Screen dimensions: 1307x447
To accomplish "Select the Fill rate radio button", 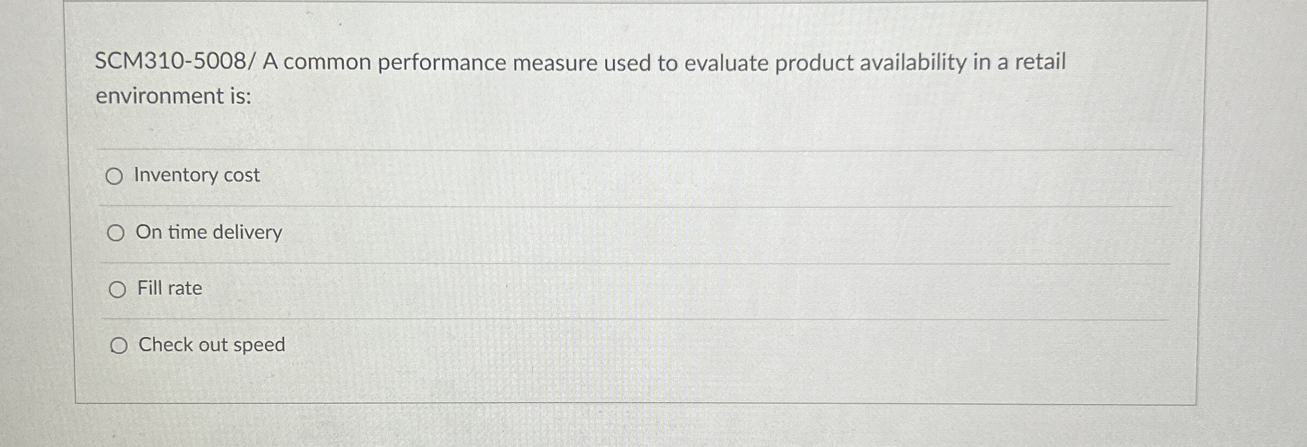I will click(x=117, y=289).
